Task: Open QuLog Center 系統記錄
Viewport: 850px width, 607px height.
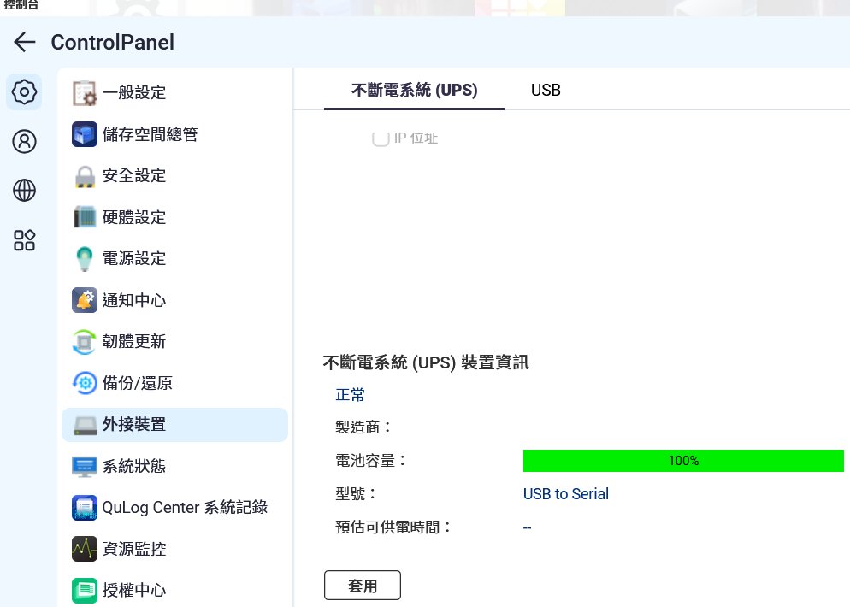Action: pyautogui.click(x=185, y=507)
